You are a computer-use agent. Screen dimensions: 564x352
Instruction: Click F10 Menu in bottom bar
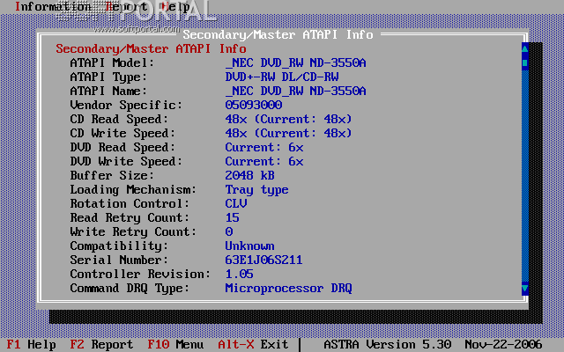pos(175,344)
